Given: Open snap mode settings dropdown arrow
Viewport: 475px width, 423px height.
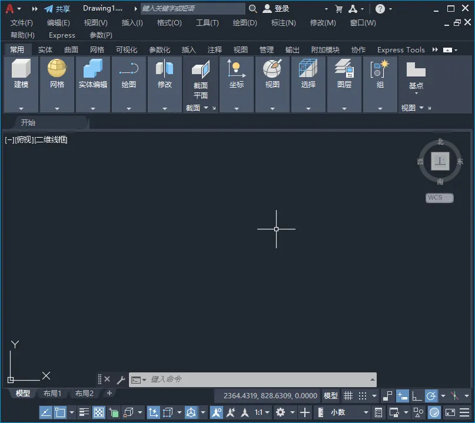Looking at the screenshot, I should [x=374, y=396].
